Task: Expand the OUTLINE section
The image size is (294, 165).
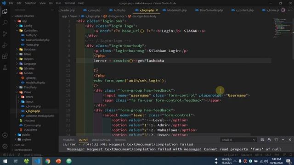Action: [19, 145]
